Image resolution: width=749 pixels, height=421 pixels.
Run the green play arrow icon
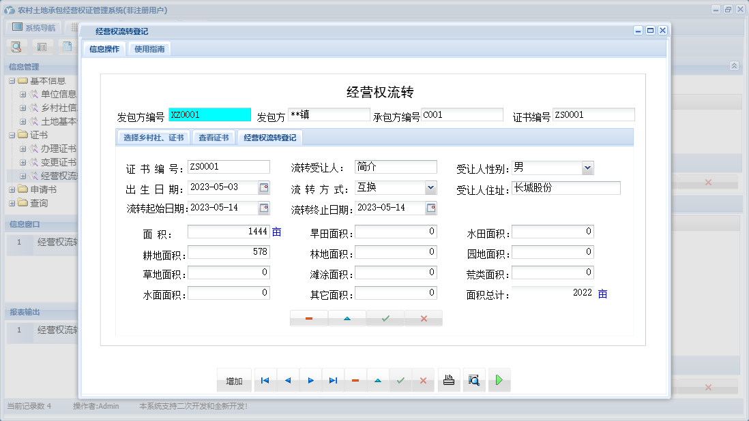[499, 379]
